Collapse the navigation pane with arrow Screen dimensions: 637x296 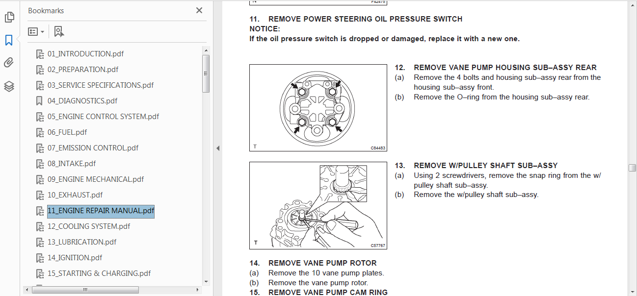pos(218,148)
